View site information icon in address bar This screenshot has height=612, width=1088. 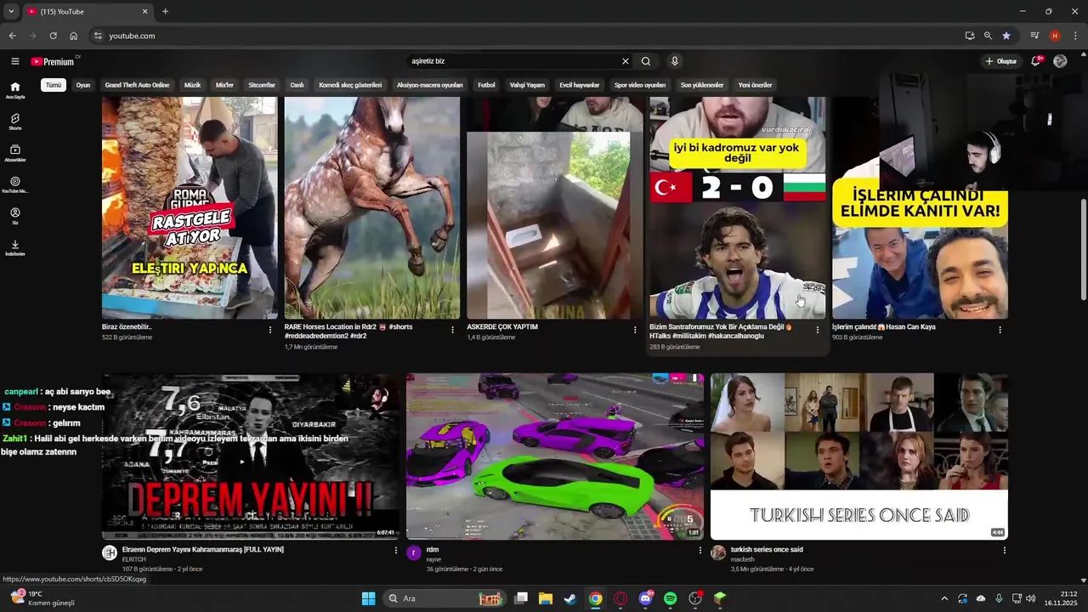point(98,36)
